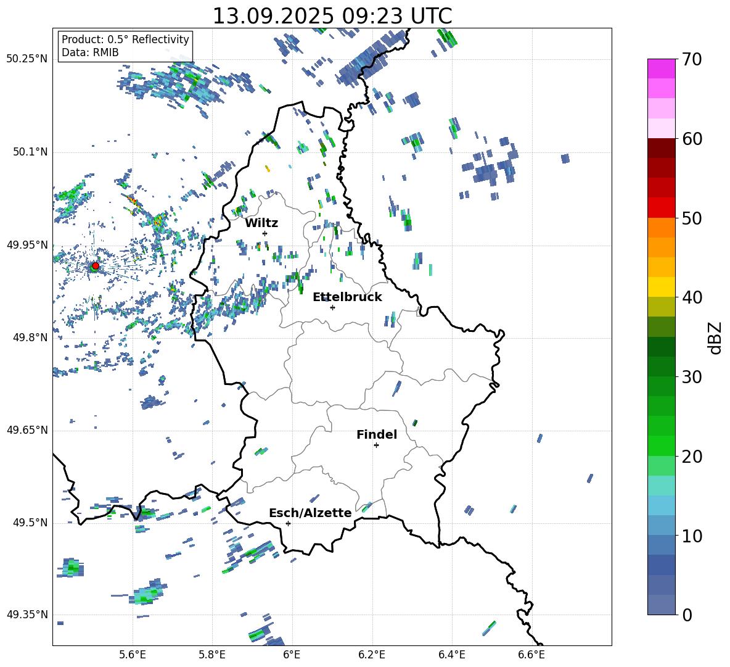The width and height of the screenshot is (730, 667).
Task: Click the 50.1°N latitude label
Action: click(x=30, y=152)
